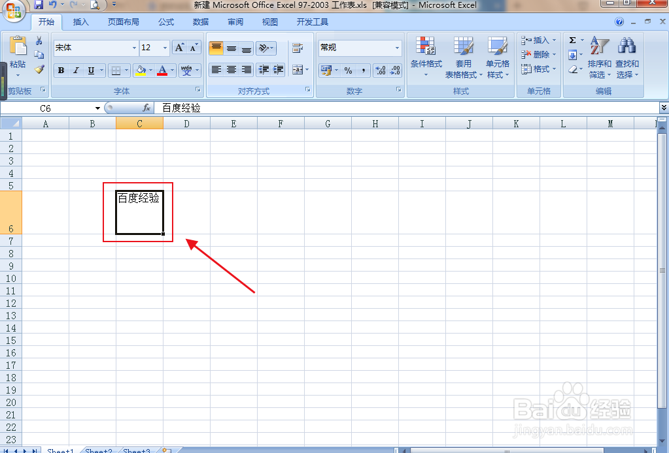This screenshot has width=669, height=453.
Task: Apply cell borders button
Action: 116,70
